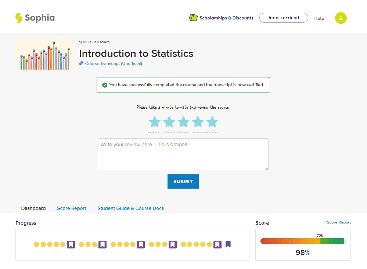The height and width of the screenshot is (269, 367).
Task: Click the 98% score value
Action: tap(303, 252)
